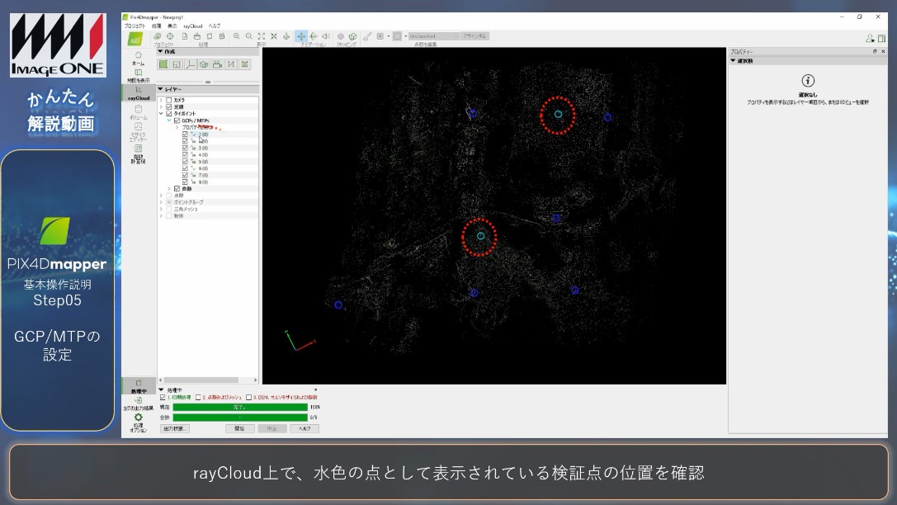This screenshot has width=897, height=505.
Task: Uncheck the GCPs / MTPs layer checkbox
Action: [177, 120]
